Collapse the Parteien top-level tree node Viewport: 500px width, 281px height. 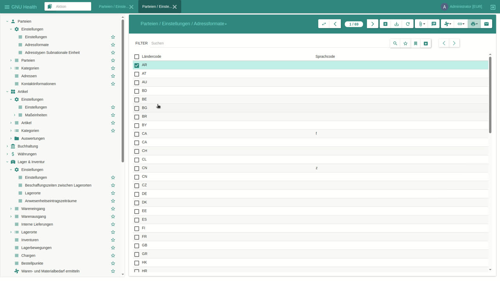[7, 21]
